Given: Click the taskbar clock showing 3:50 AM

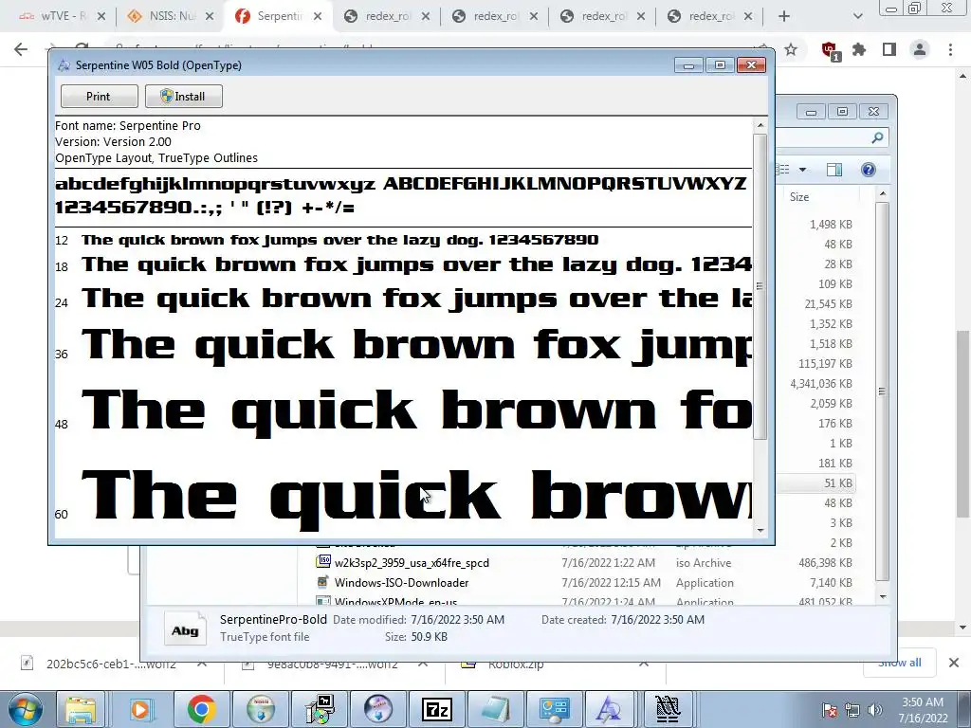Looking at the screenshot, I should tap(923, 710).
